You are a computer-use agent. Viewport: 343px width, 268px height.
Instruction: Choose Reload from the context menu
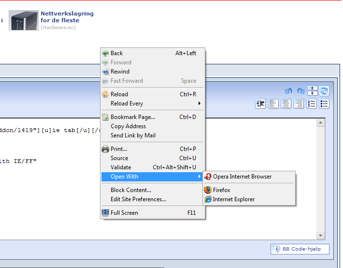pyautogui.click(x=153, y=94)
